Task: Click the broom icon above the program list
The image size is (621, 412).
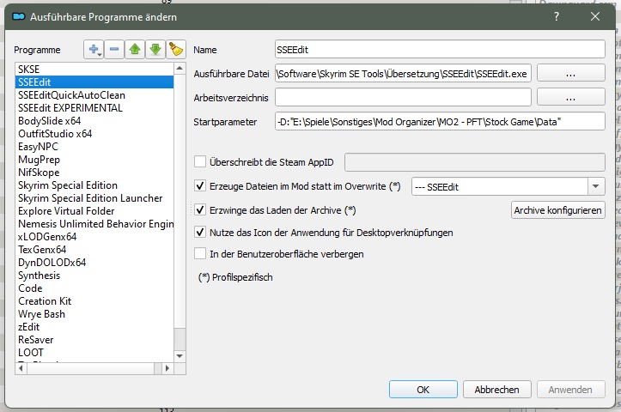Action: pos(176,50)
